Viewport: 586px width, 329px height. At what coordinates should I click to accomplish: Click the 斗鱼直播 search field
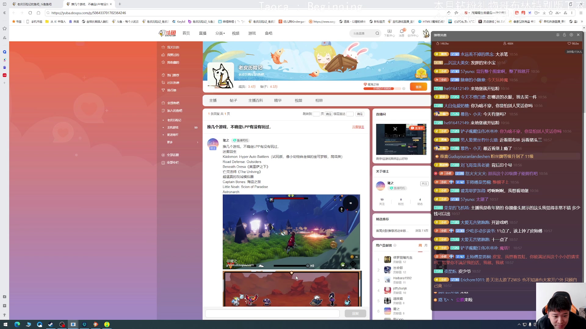362,33
